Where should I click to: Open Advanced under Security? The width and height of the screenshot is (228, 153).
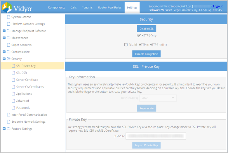click(22, 101)
